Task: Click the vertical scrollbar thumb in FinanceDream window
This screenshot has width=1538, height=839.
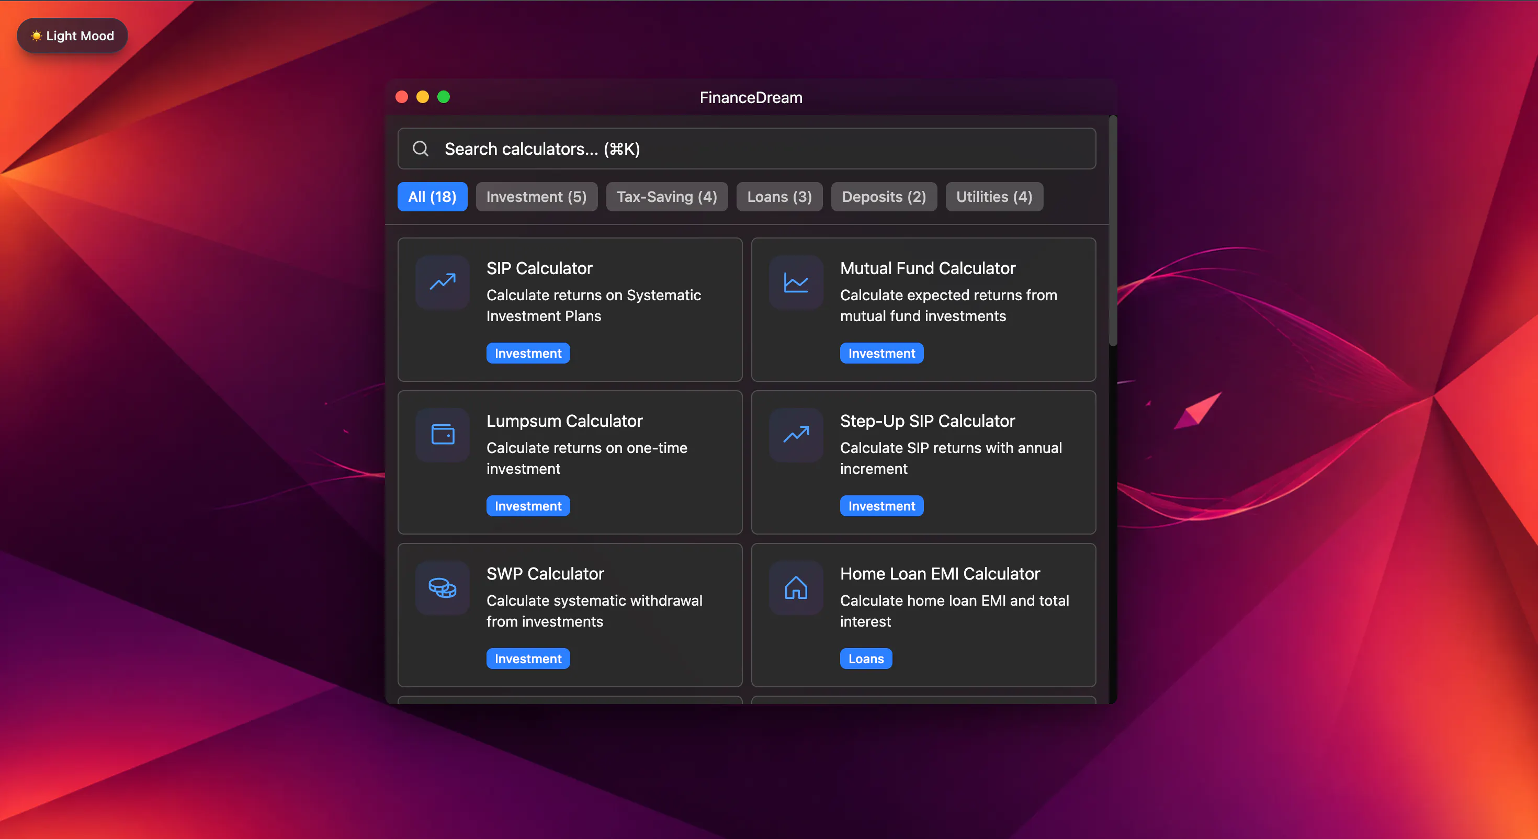Action: point(1112,231)
